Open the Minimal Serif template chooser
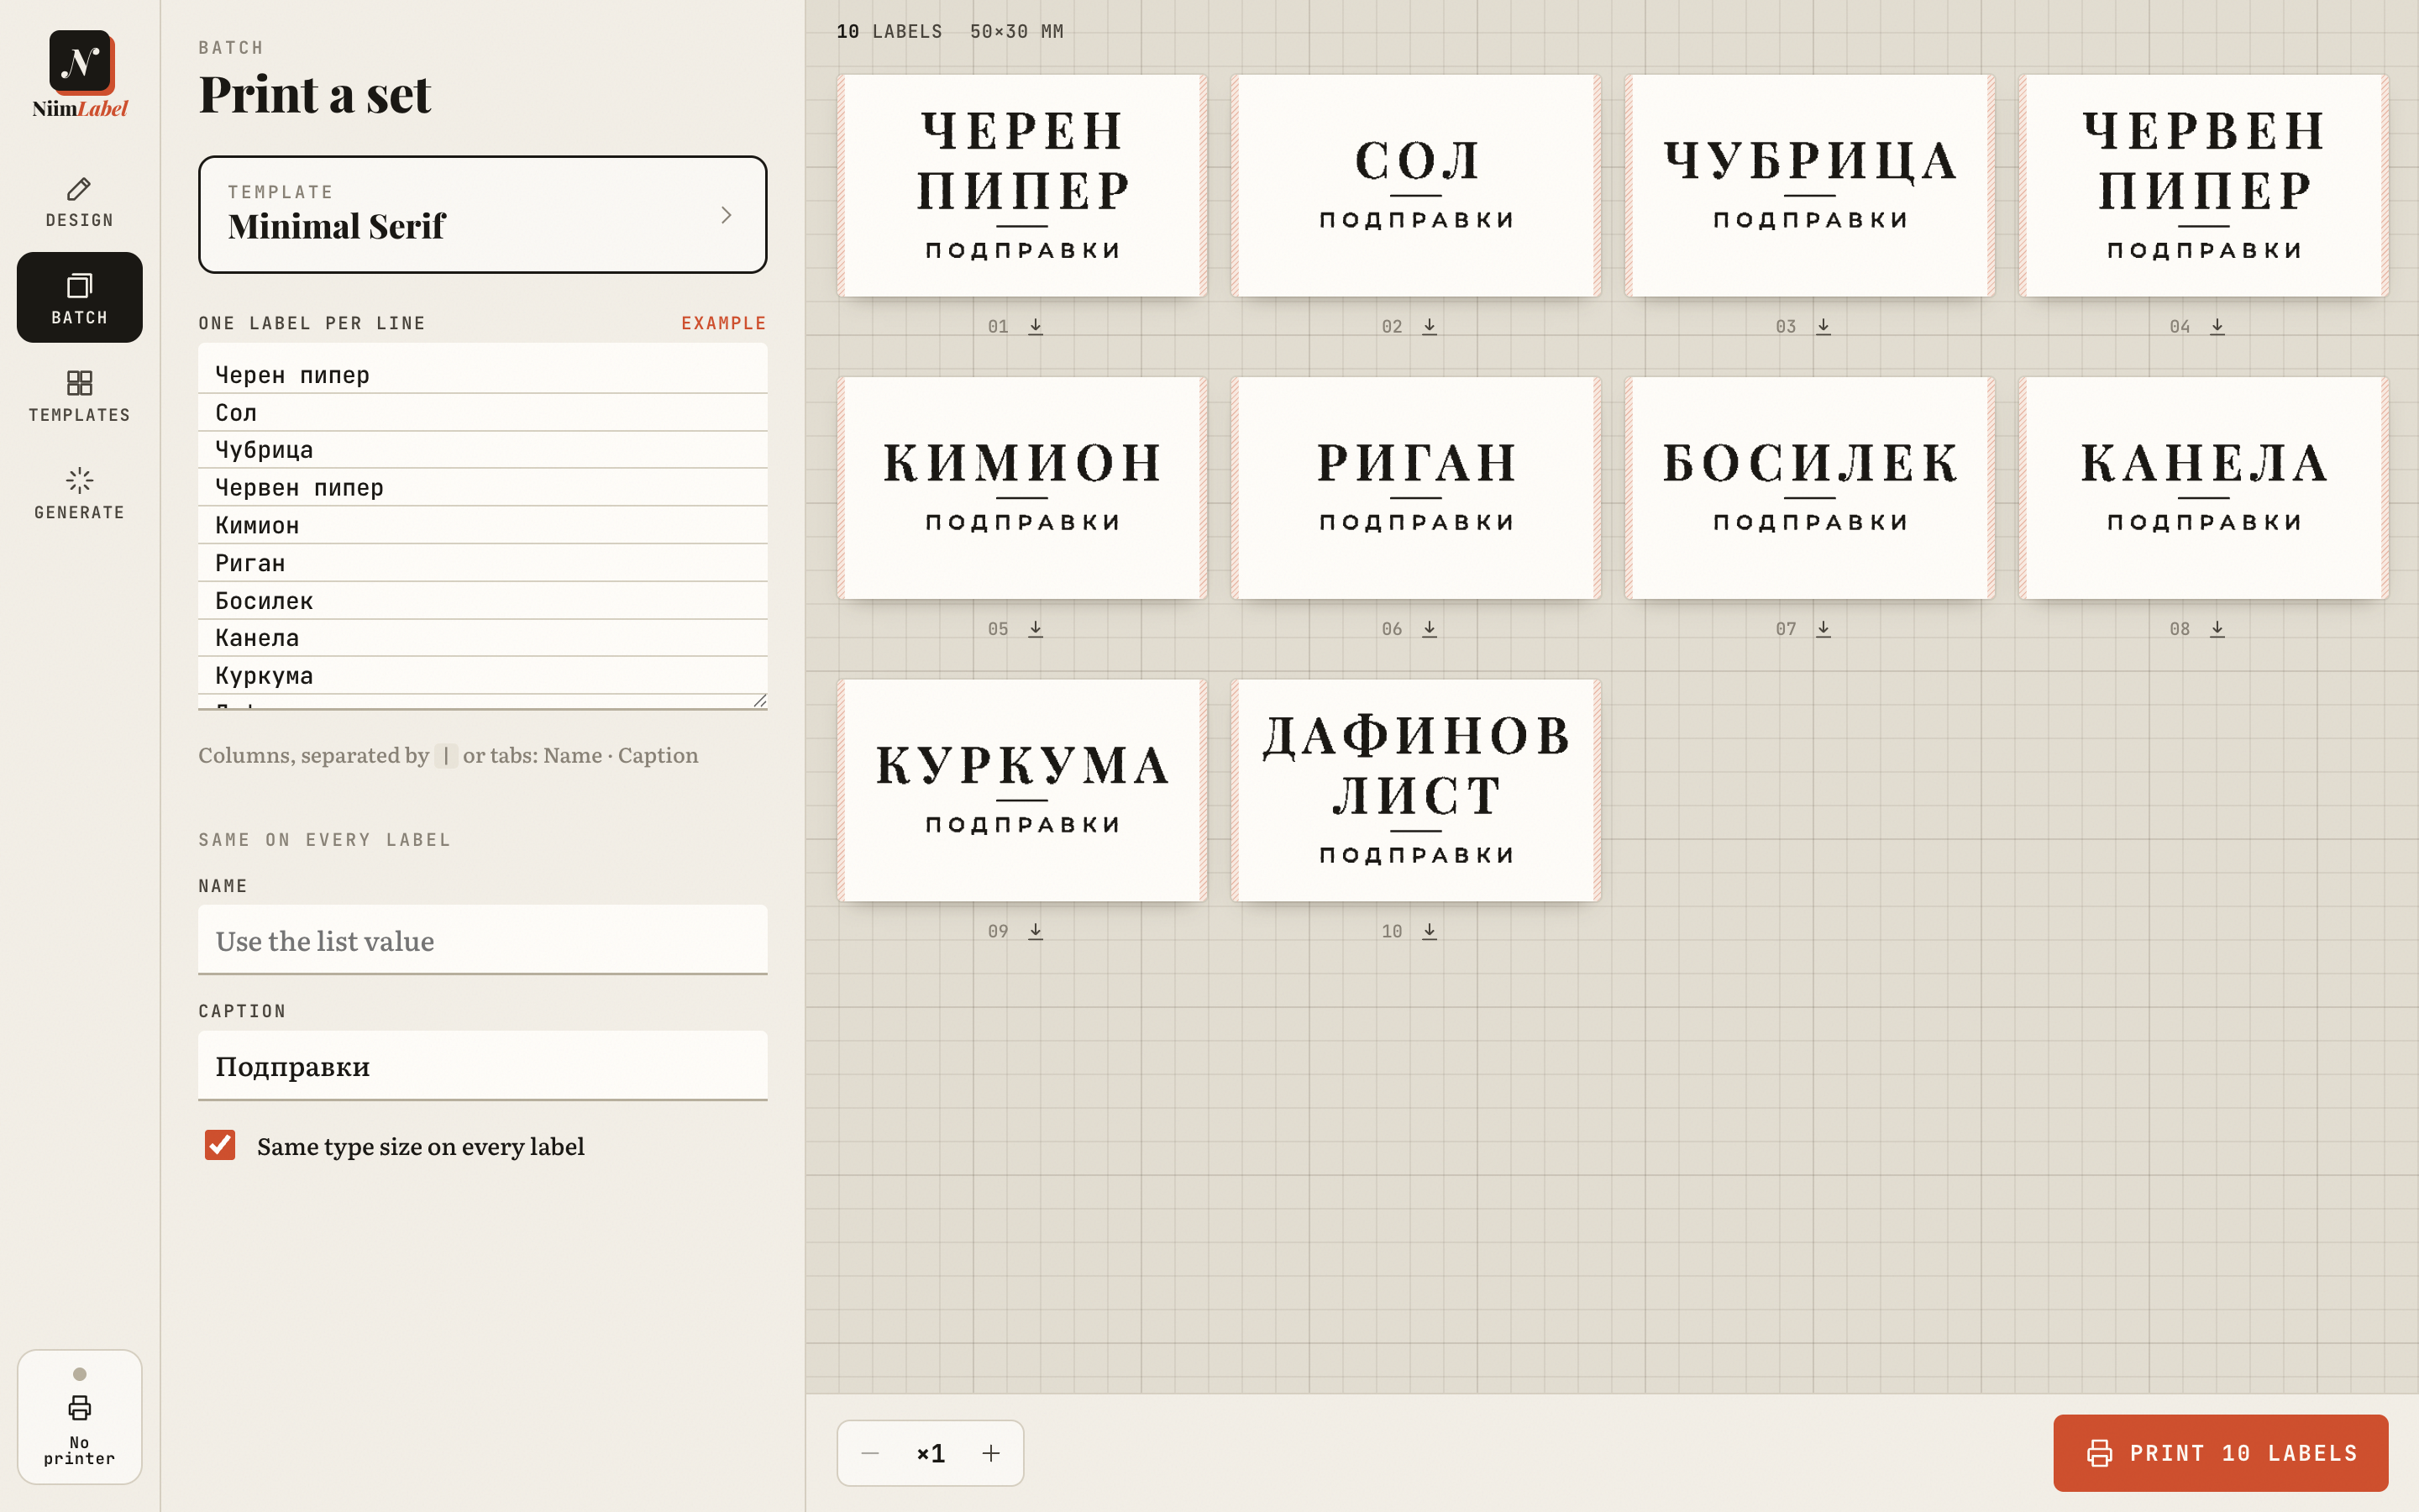The width and height of the screenshot is (2419, 1512). coord(483,214)
